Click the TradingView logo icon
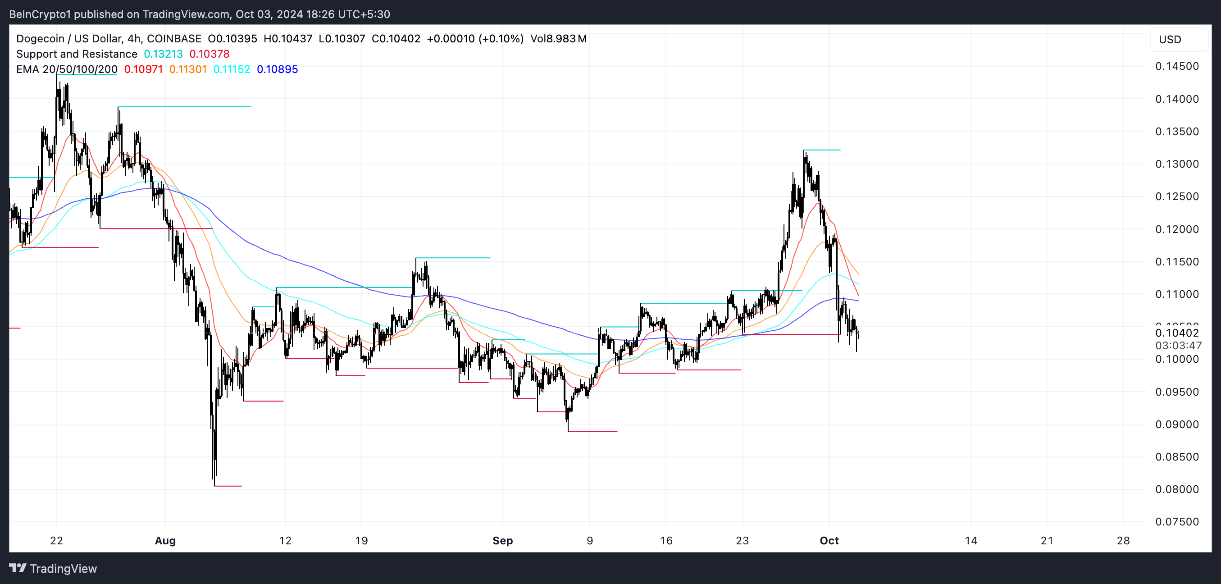The image size is (1221, 584). click(x=18, y=567)
